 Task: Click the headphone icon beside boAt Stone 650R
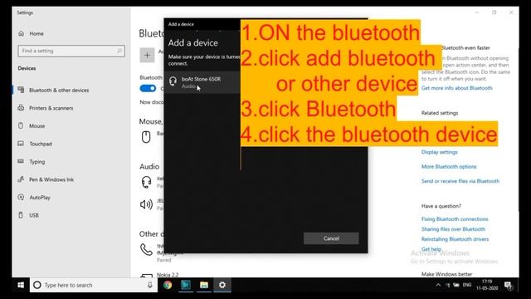pyautogui.click(x=173, y=81)
